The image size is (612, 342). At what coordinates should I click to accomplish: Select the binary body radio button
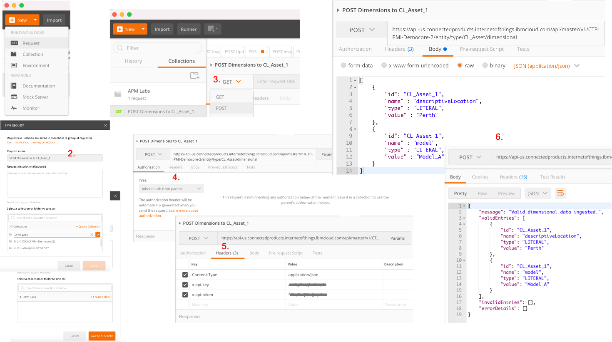click(485, 65)
